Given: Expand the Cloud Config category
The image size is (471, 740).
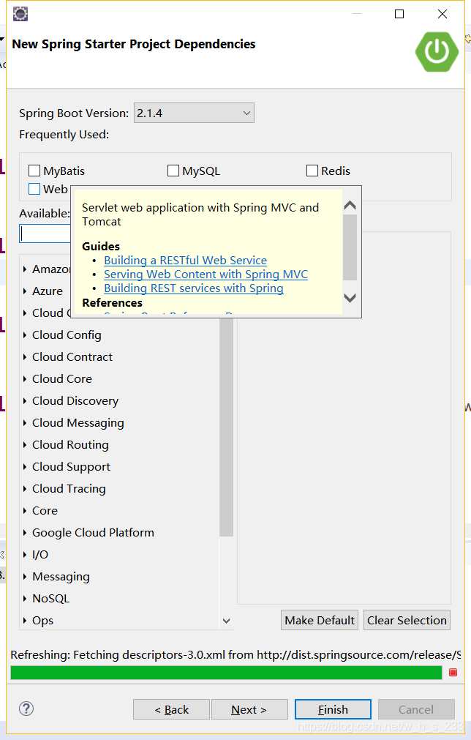Looking at the screenshot, I should (x=25, y=335).
